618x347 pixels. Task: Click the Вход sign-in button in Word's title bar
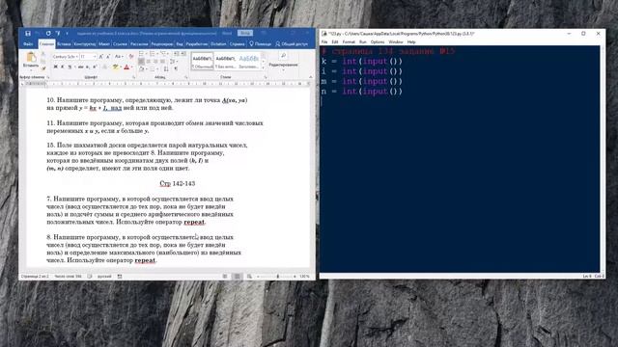point(245,33)
